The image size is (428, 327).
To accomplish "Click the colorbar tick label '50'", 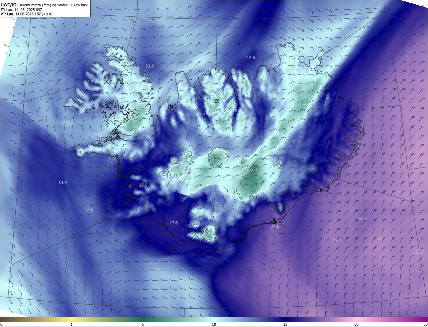I will (425, 325).
